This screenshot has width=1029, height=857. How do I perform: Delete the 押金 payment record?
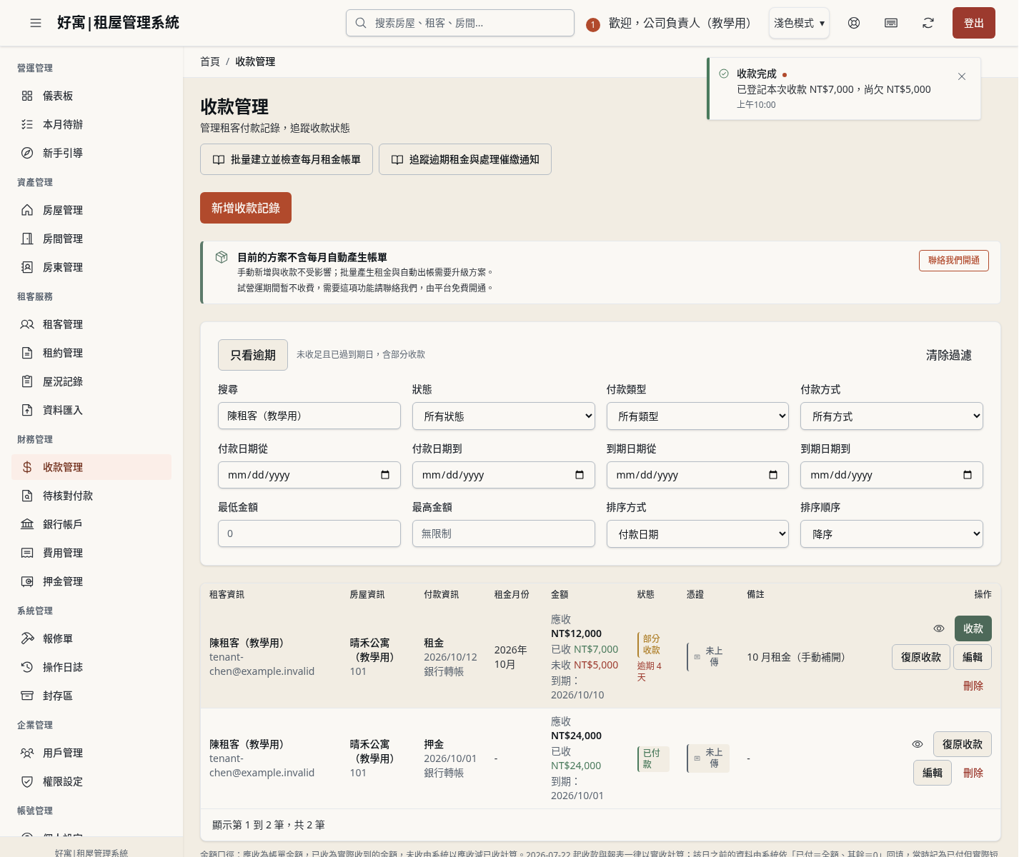coord(973,773)
